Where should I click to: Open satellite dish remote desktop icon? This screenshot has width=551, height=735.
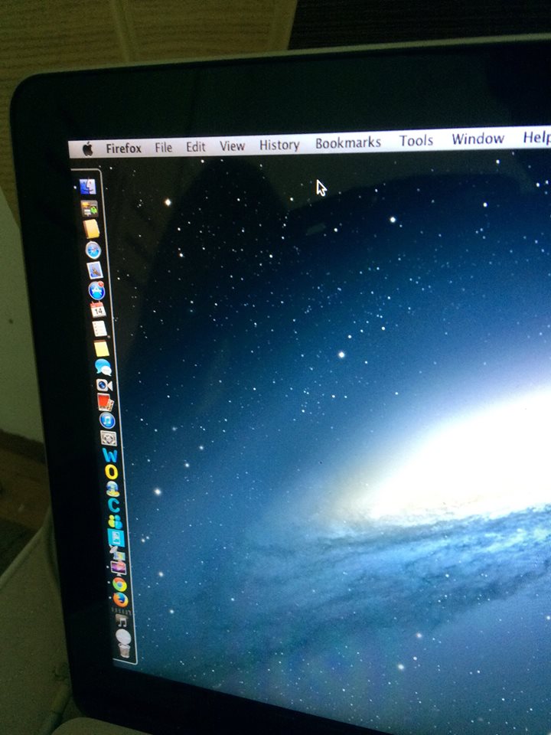click(x=116, y=554)
